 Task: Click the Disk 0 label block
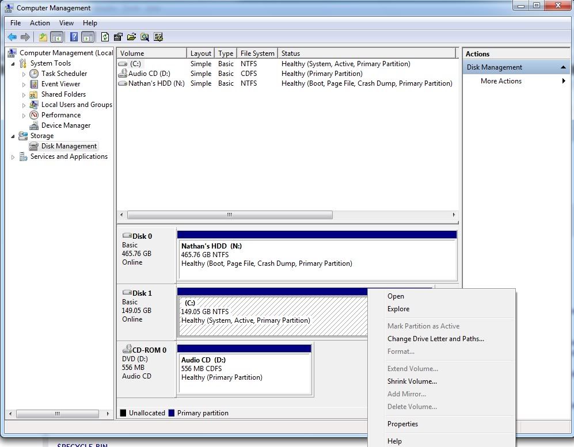tap(146, 255)
